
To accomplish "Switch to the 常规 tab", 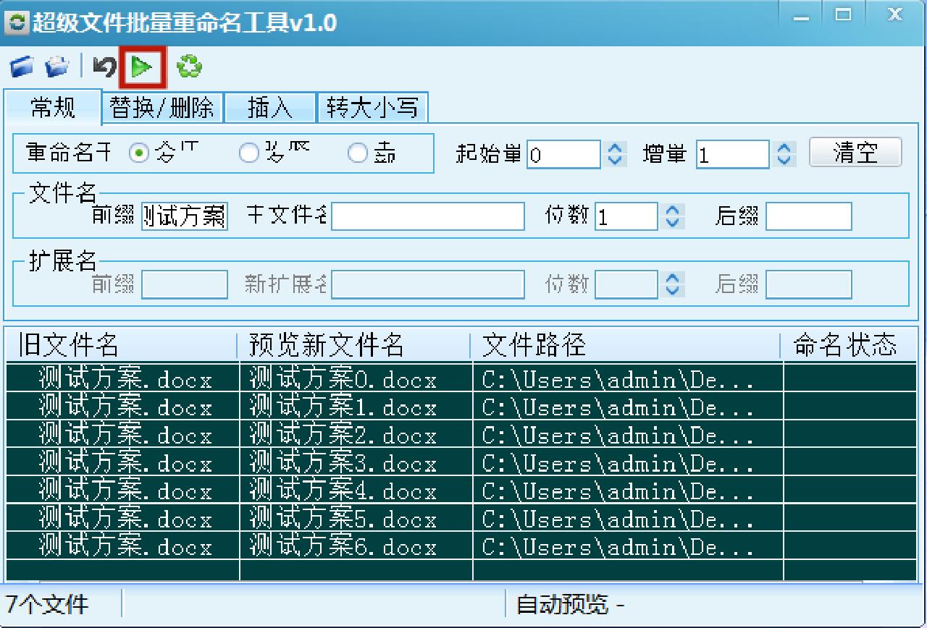I will coord(53,106).
